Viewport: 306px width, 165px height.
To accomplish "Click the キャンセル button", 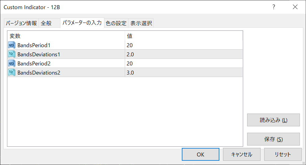I will click(242, 154).
